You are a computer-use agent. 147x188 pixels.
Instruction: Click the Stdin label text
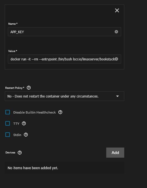click(17, 135)
